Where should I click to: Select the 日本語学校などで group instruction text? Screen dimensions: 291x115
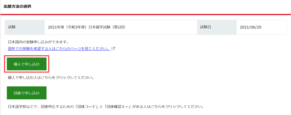click(106, 107)
